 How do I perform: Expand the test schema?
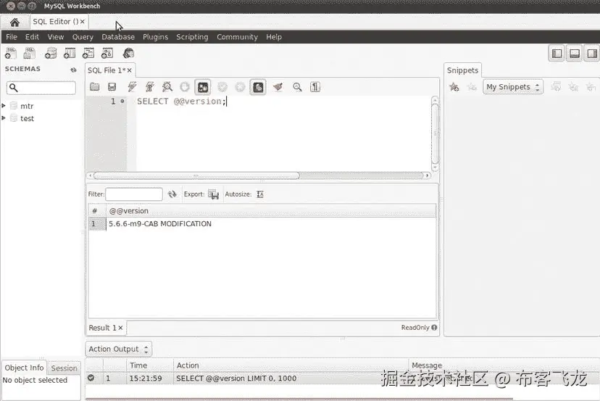[4, 118]
